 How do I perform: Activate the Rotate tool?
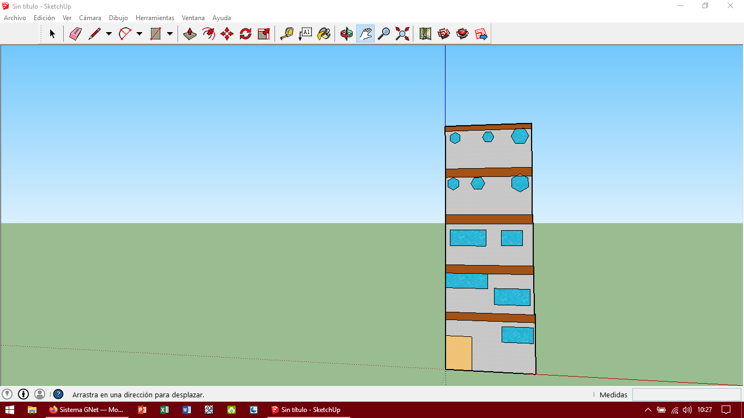tap(246, 34)
